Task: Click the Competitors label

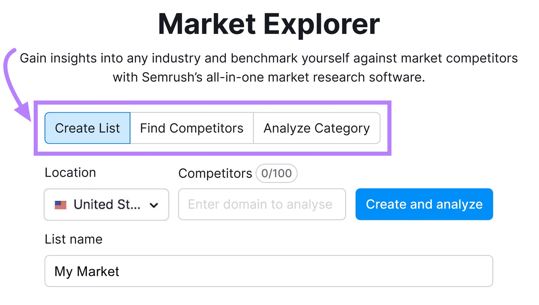Action: point(215,173)
